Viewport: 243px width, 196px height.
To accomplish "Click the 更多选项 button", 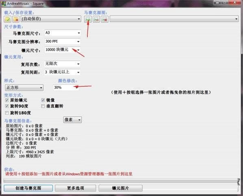I will coord(76,188).
